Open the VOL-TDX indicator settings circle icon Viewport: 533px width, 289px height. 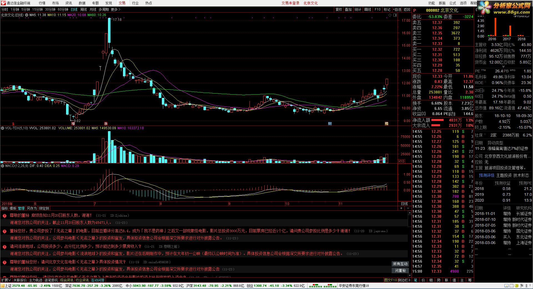click(x=2, y=128)
